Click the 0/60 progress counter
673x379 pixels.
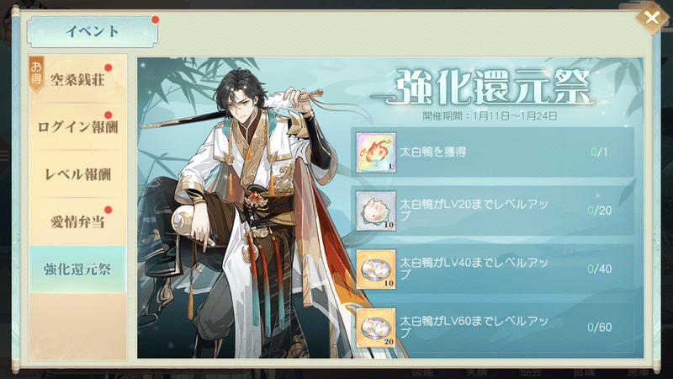click(x=599, y=328)
